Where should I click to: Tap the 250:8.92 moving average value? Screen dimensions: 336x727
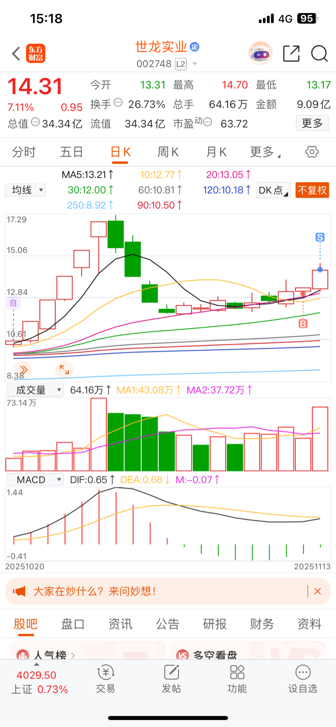(x=90, y=205)
